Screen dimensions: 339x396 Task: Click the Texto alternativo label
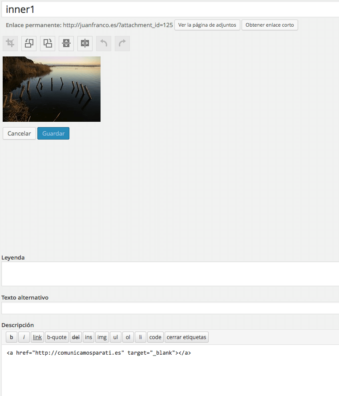25,297
